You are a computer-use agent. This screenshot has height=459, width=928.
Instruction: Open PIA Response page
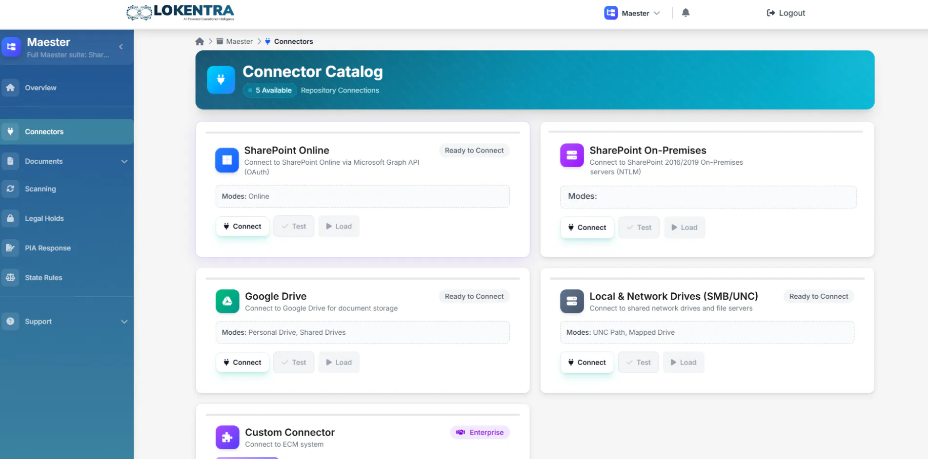(x=67, y=248)
